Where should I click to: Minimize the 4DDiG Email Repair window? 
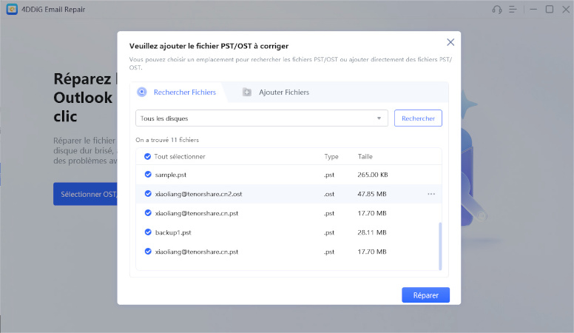click(x=533, y=9)
